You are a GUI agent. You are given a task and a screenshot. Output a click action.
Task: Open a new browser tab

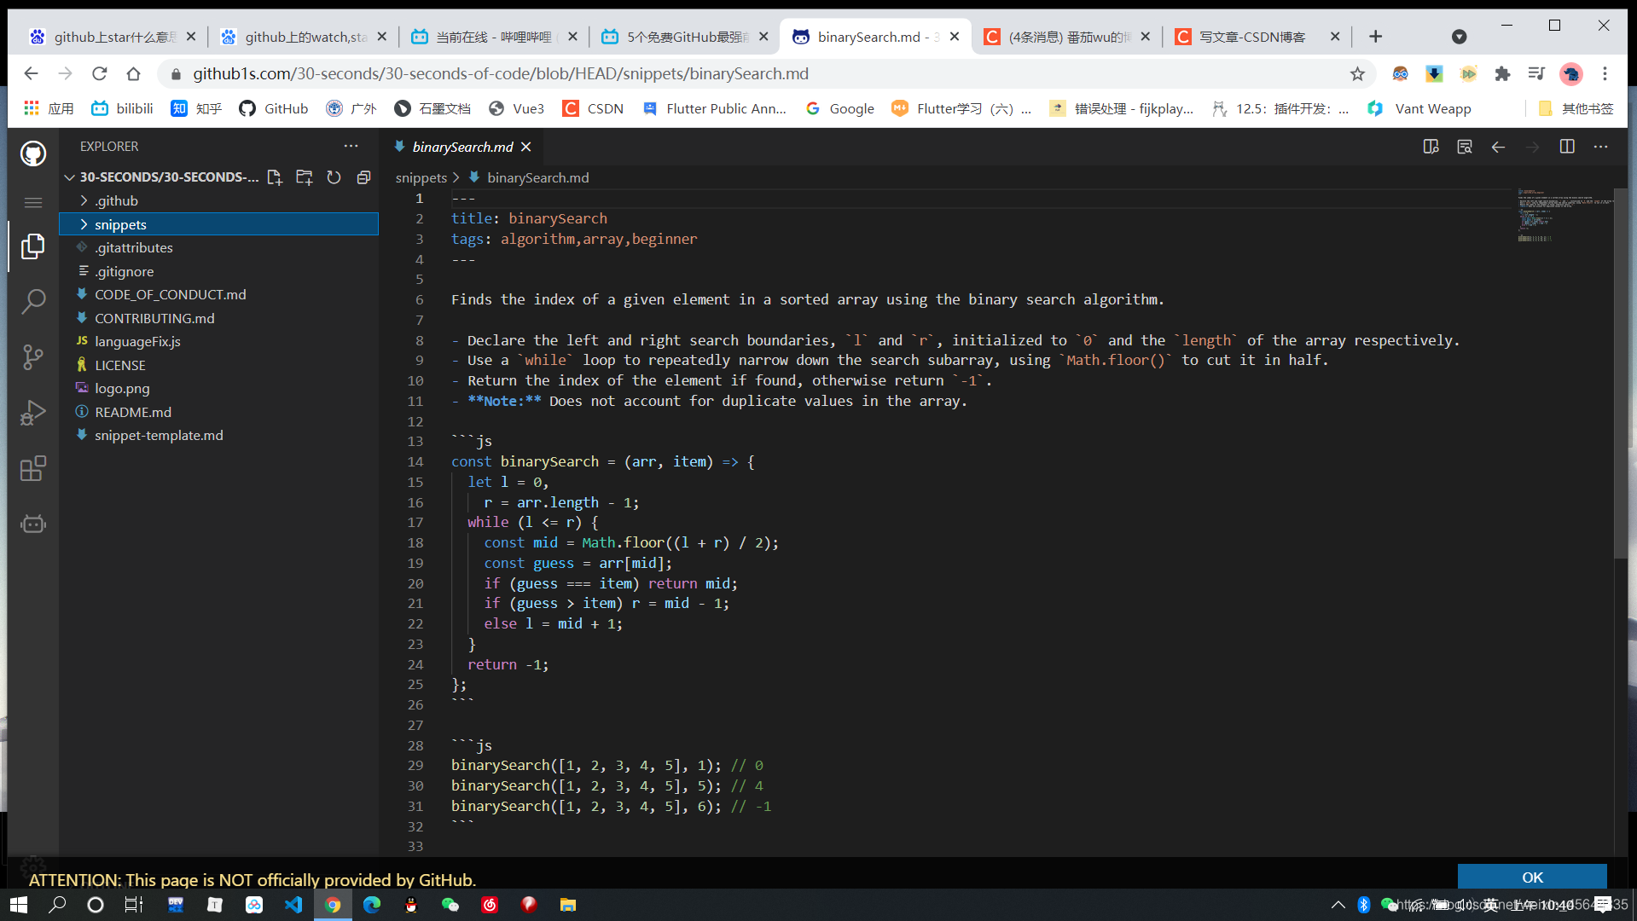tap(1375, 37)
